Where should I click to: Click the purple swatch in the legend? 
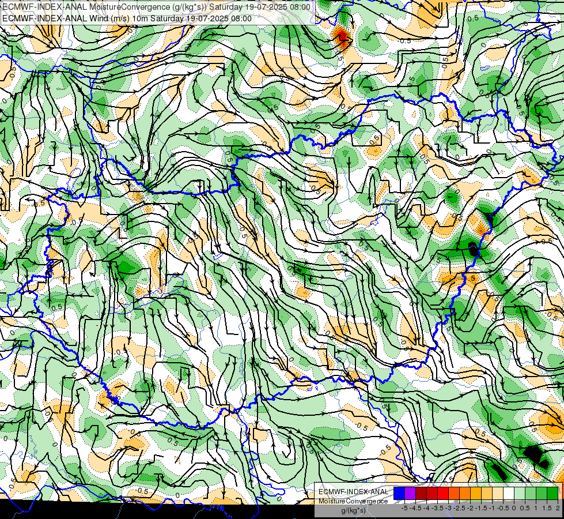pyautogui.click(x=410, y=493)
